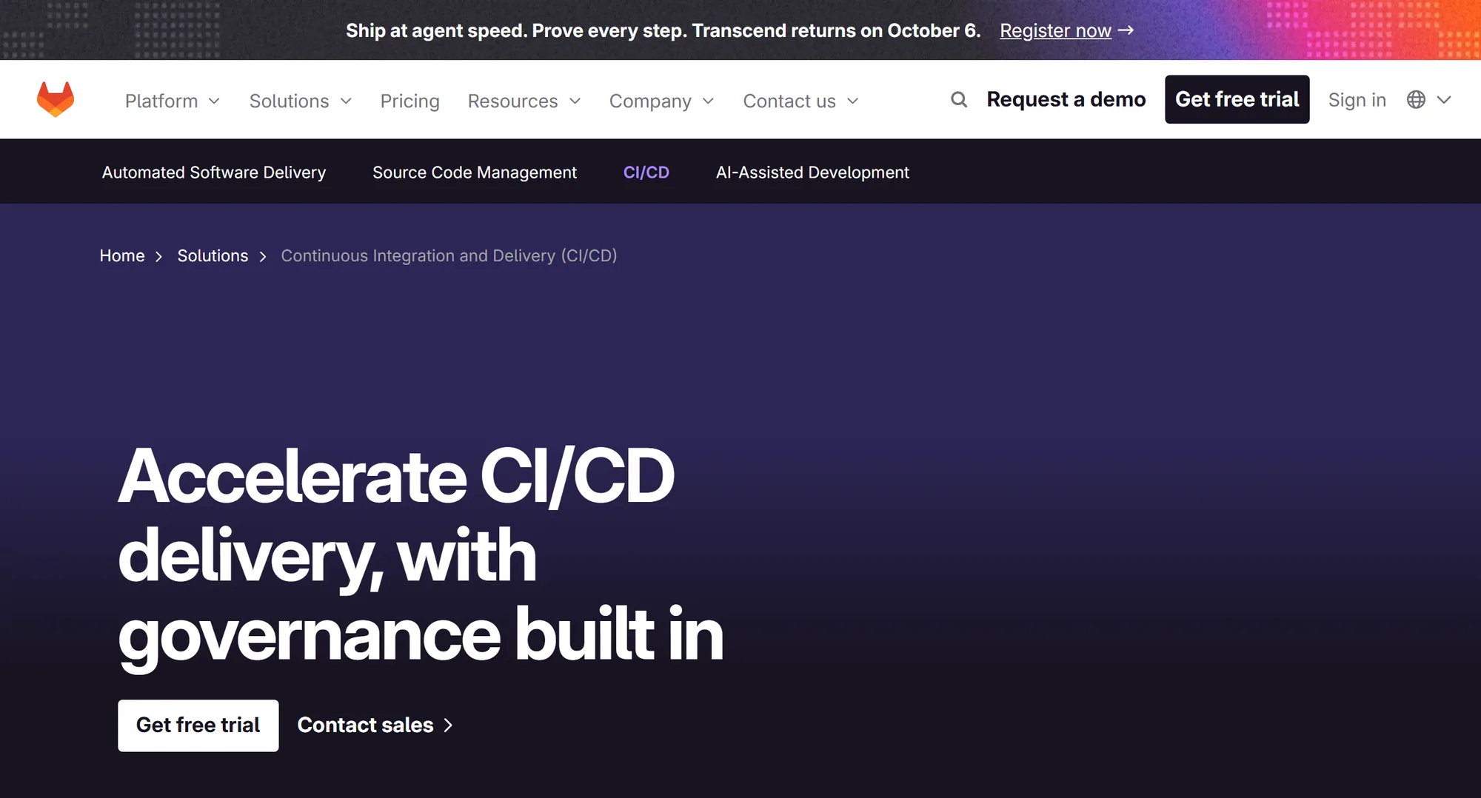Image resolution: width=1481 pixels, height=798 pixels.
Task: Open the search magnifier icon
Action: (x=959, y=99)
